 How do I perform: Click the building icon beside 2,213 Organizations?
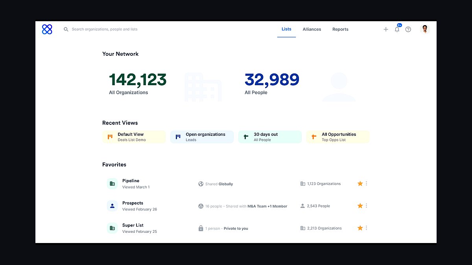pos(302,228)
